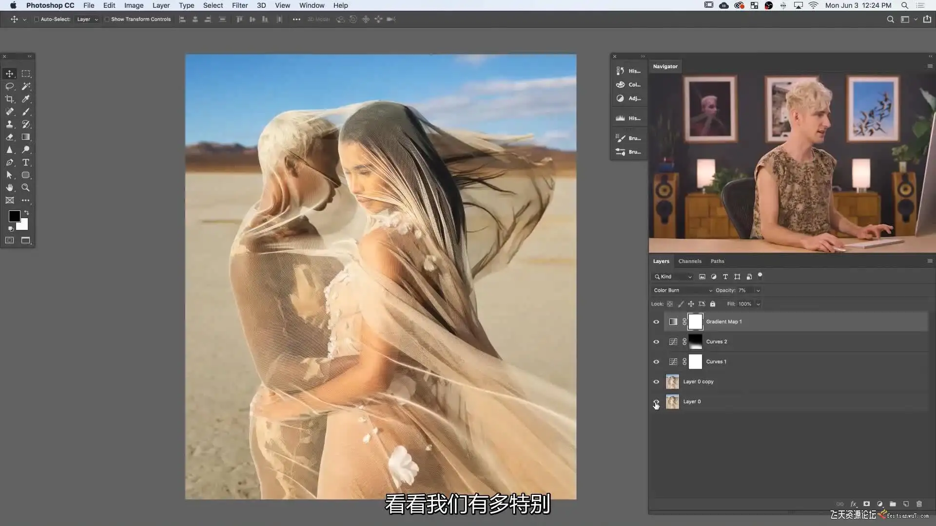Viewport: 936px width, 526px height.
Task: Enable the Auto-Select checkbox
Action: pyautogui.click(x=37, y=19)
